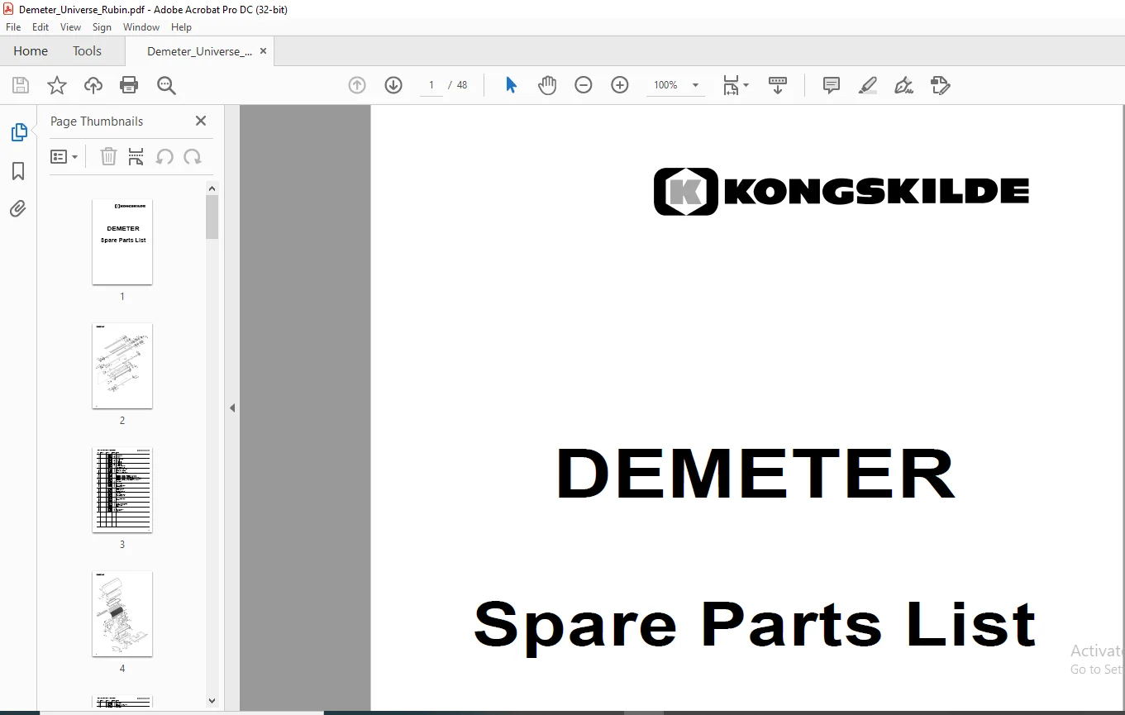
Task: Open the thumbnails options dropdown
Action: (x=64, y=156)
